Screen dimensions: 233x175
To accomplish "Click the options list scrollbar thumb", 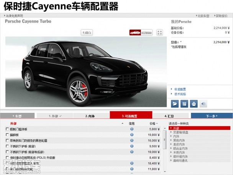I will coord(165,140).
